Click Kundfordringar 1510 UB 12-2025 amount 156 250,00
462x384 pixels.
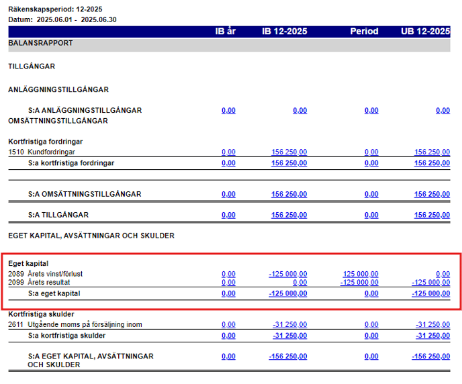[432, 152]
